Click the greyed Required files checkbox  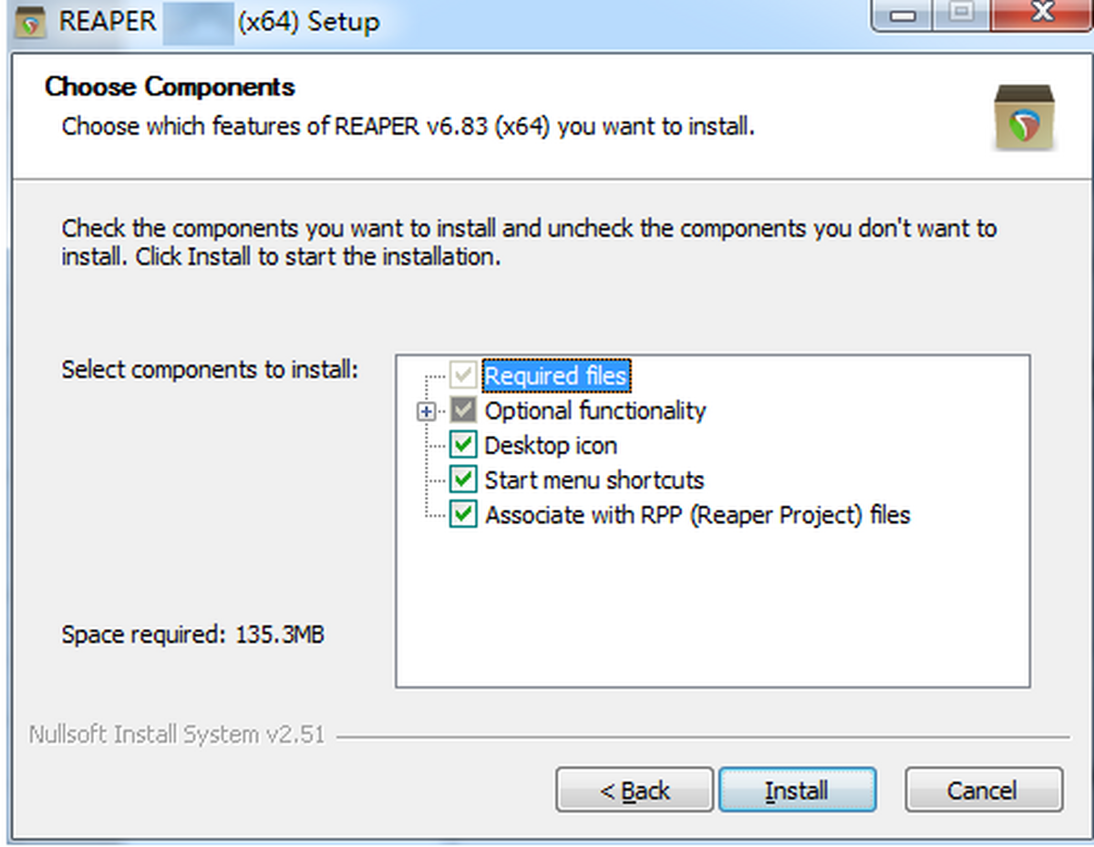coord(463,376)
